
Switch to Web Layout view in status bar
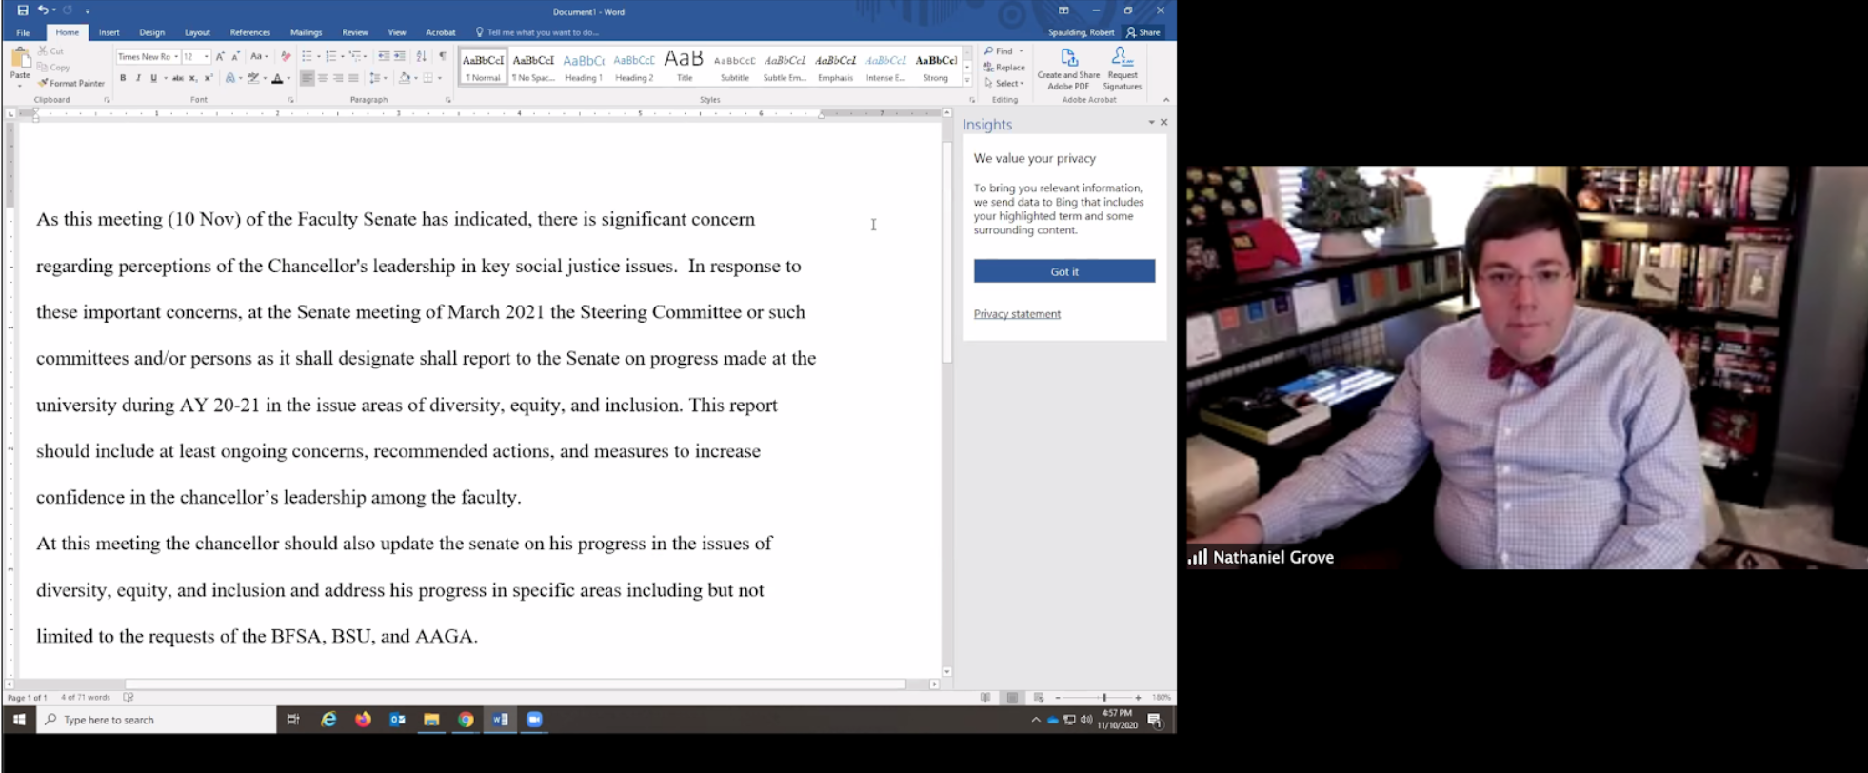[x=1039, y=697]
